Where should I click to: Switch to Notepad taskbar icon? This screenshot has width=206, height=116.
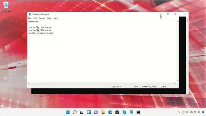[x=131, y=112]
